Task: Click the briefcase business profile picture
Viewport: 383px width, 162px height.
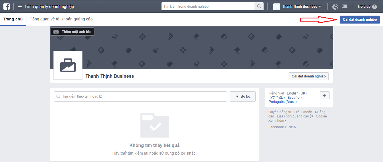Action: pyautogui.click(x=68, y=65)
